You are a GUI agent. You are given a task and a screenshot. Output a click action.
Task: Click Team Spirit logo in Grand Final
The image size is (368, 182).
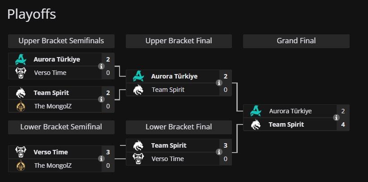pos(256,124)
